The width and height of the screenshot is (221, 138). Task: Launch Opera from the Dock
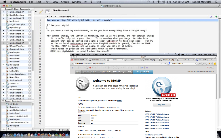tap(64, 135)
